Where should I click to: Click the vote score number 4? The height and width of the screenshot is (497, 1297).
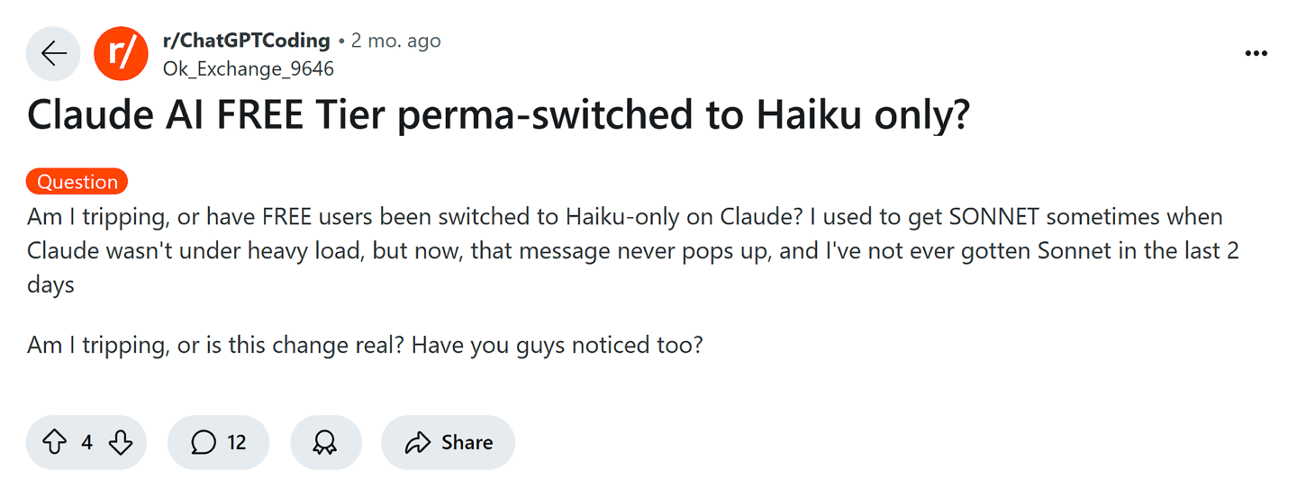[x=87, y=442]
